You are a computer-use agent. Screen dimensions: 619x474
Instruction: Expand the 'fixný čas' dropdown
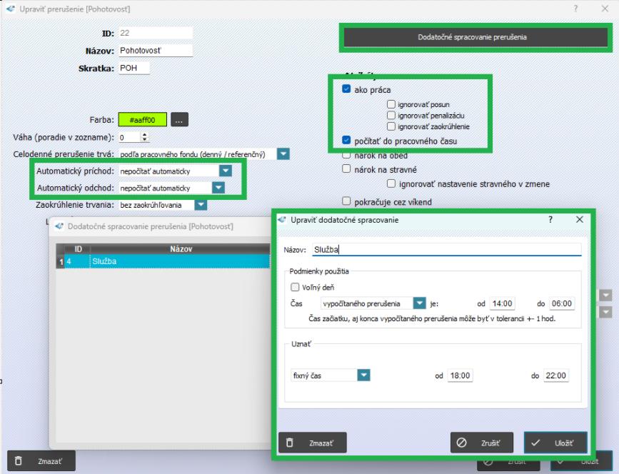(363, 375)
